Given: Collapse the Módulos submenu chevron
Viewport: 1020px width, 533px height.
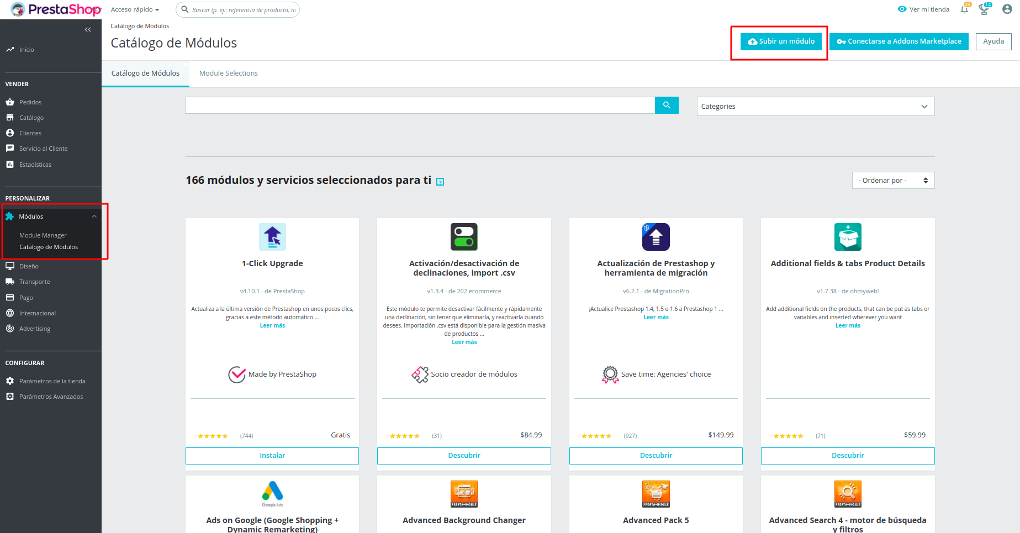Looking at the screenshot, I should coord(94,217).
